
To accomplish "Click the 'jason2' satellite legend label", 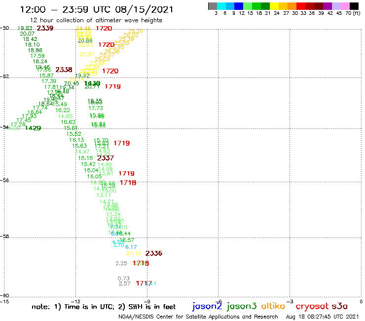I will 207,306.
